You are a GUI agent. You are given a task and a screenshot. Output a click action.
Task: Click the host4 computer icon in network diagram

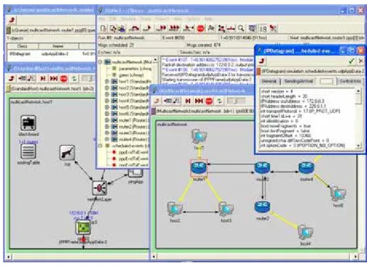pyautogui.click(x=305, y=233)
